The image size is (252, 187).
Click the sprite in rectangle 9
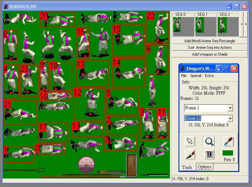tap(44, 76)
